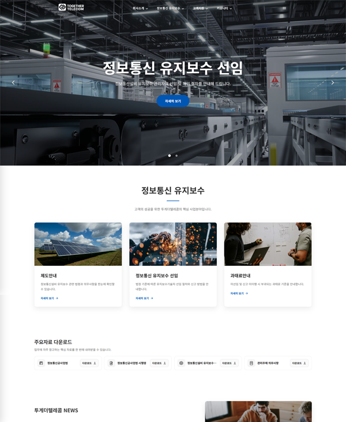Viewport: 346px width, 422px height.
Task: Click 자세히 보기 under 정보통신 유지보수 선임 card
Action: (144, 298)
